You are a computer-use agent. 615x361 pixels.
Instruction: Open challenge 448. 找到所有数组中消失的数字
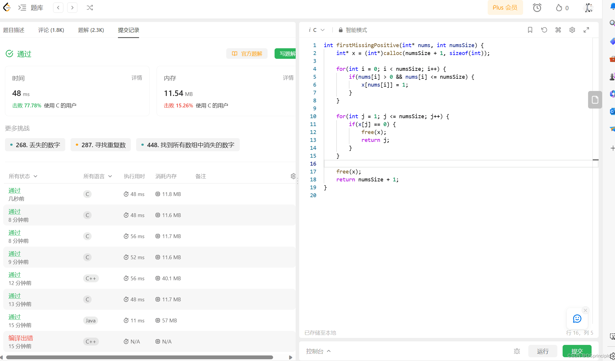188,145
